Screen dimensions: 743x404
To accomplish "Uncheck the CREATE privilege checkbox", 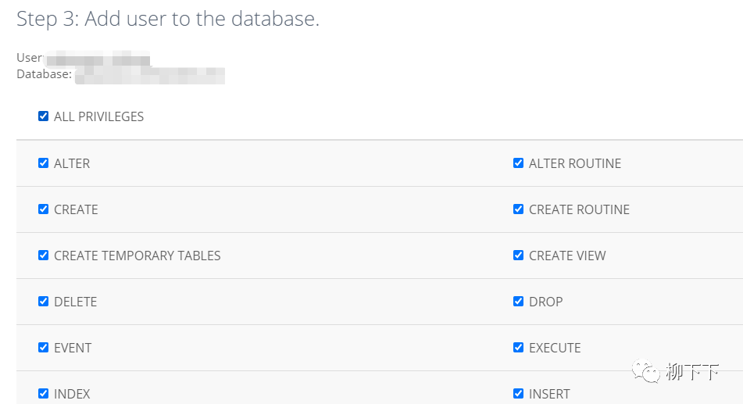I will 43,209.
